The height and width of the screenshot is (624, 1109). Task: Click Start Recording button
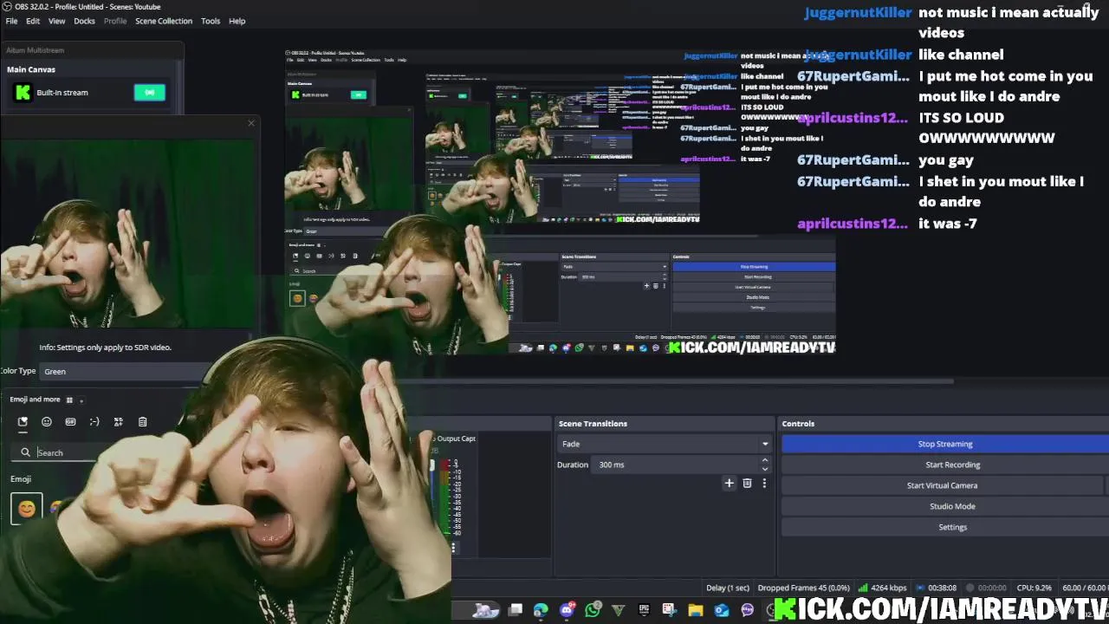(945, 465)
